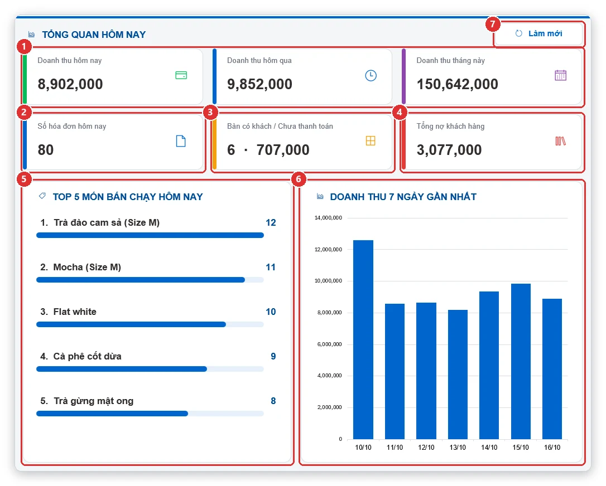This screenshot has width=606, height=486.
Task: Click the Làm mới refresh button
Action: pos(538,33)
